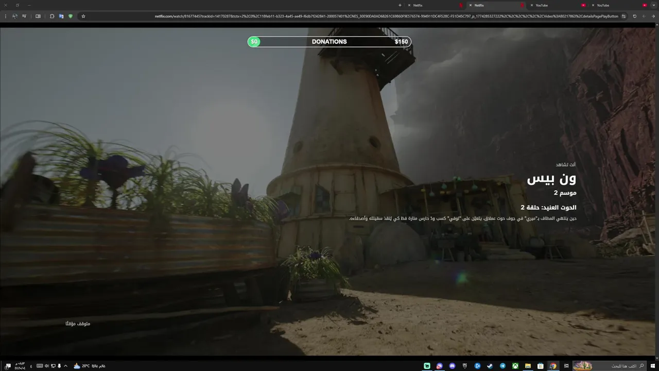Viewport: 659px width, 371px height.
Task: Switch the input language indicator 'ع'
Action: 31,366
